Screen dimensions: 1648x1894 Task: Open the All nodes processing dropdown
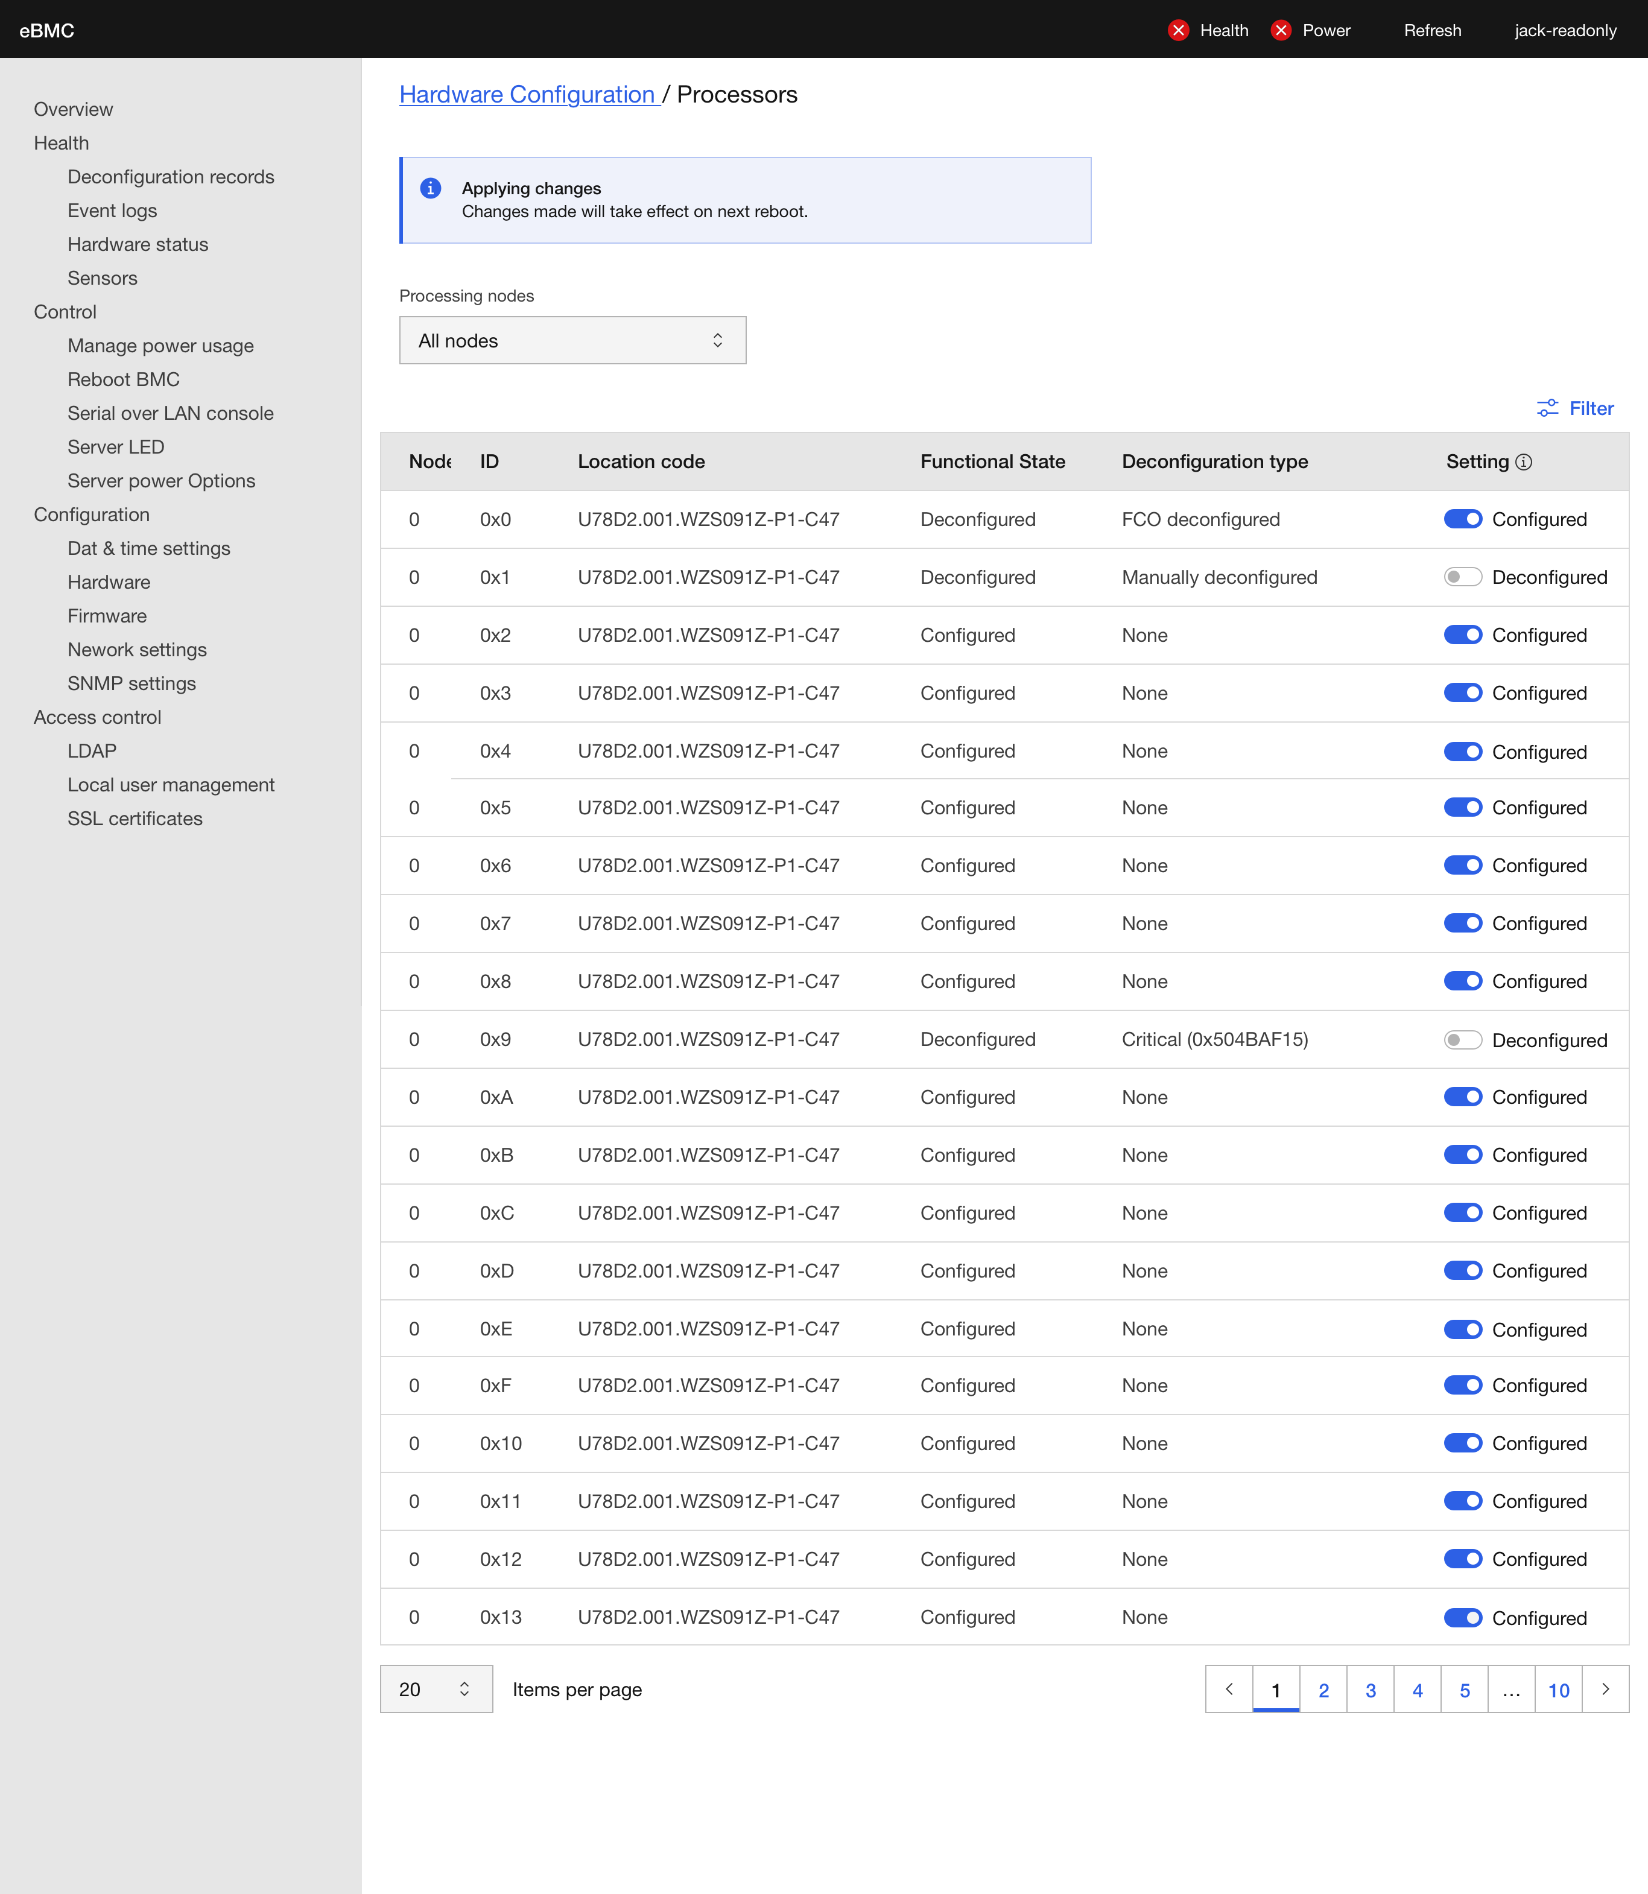[572, 340]
